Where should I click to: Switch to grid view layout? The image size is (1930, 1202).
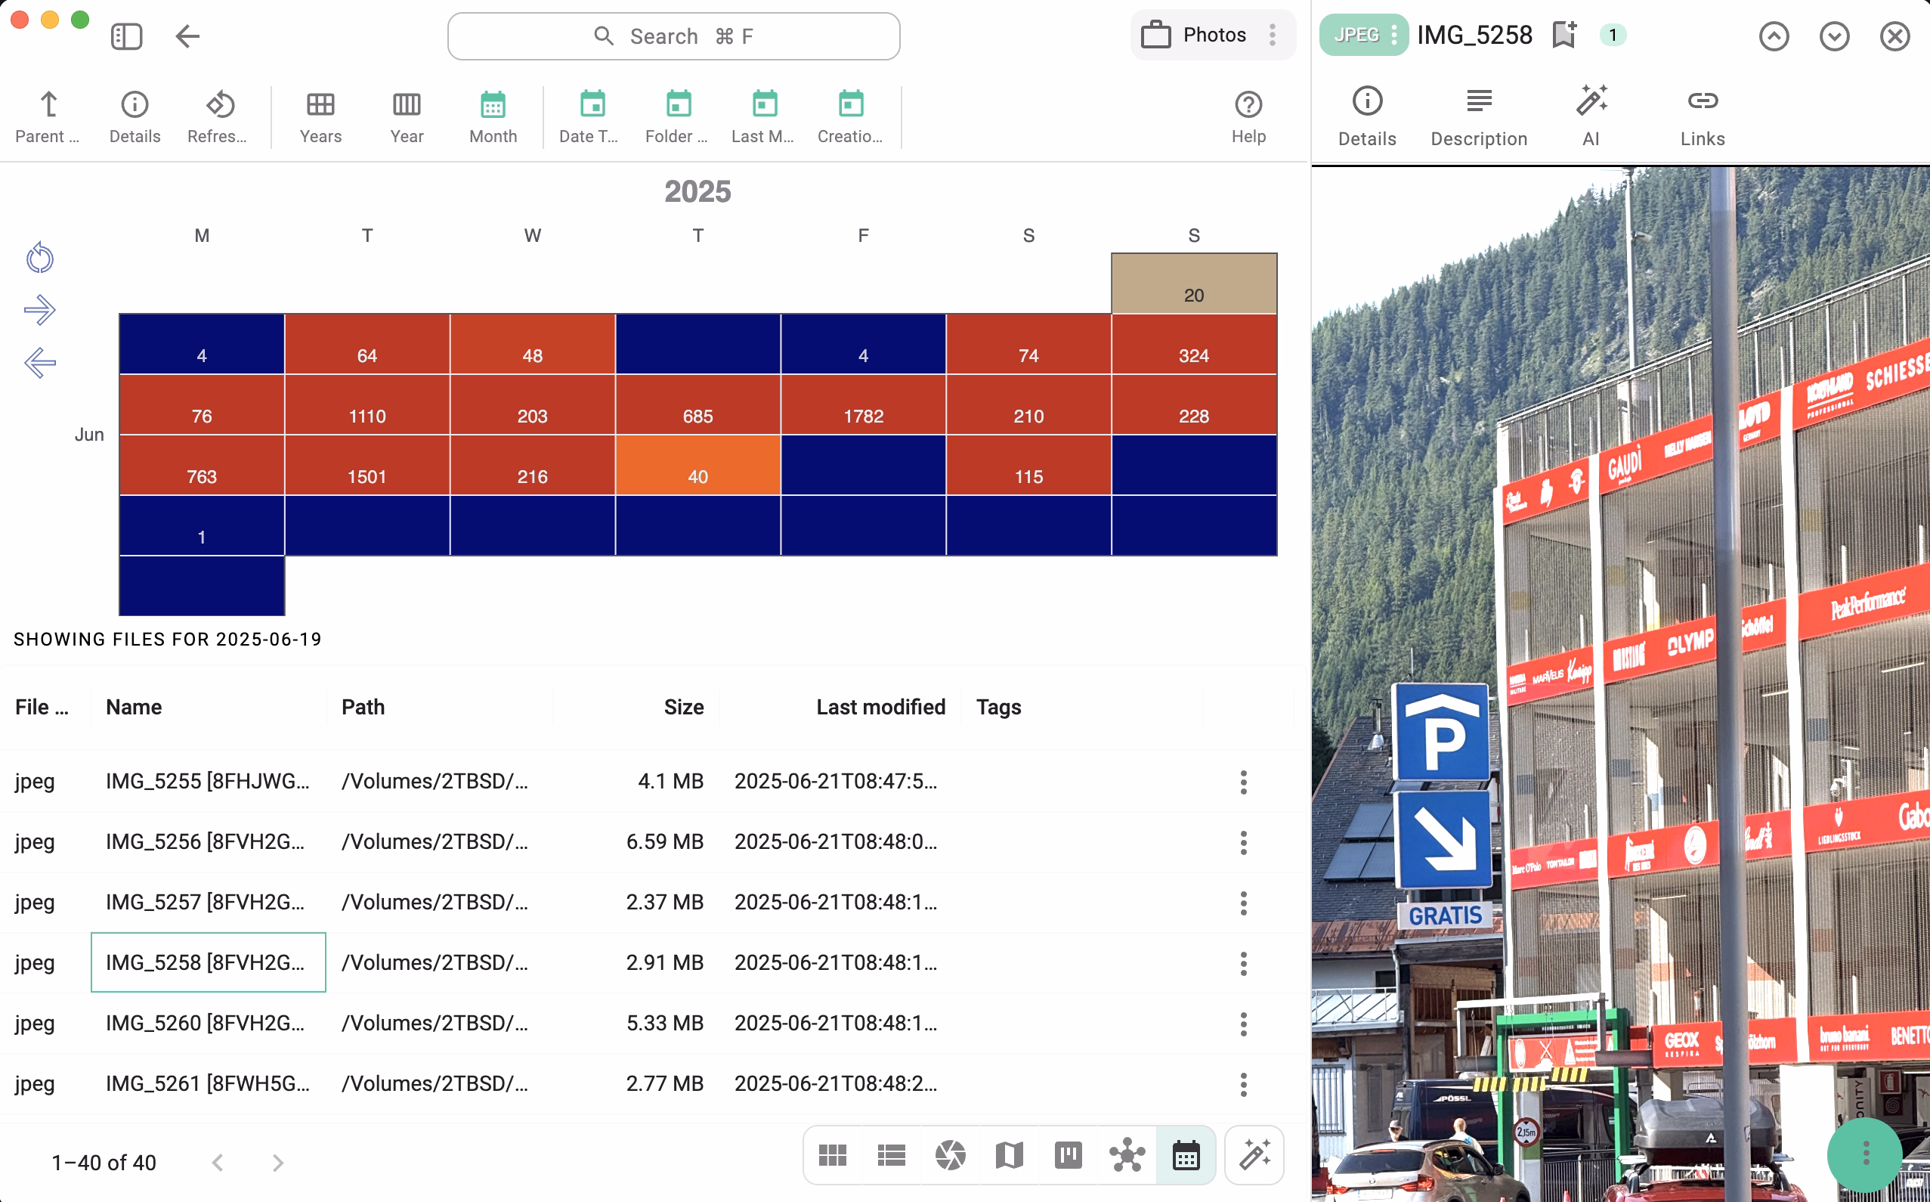pyautogui.click(x=834, y=1155)
